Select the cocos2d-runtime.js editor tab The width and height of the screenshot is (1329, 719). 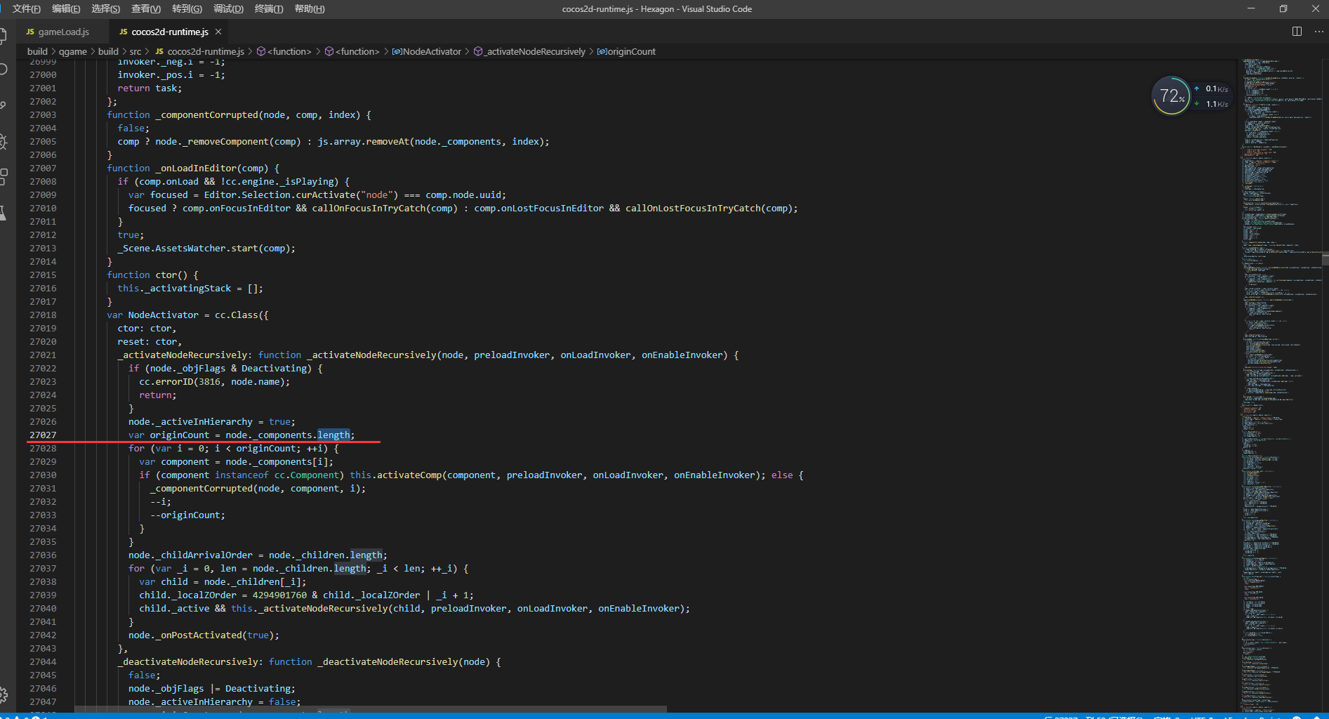pos(170,32)
